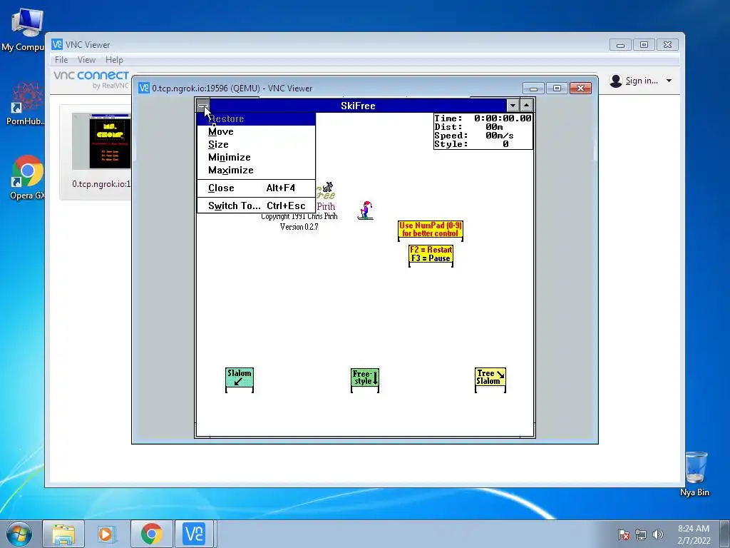
Task: Open Help menu in VNC Viewer
Action: (114, 60)
